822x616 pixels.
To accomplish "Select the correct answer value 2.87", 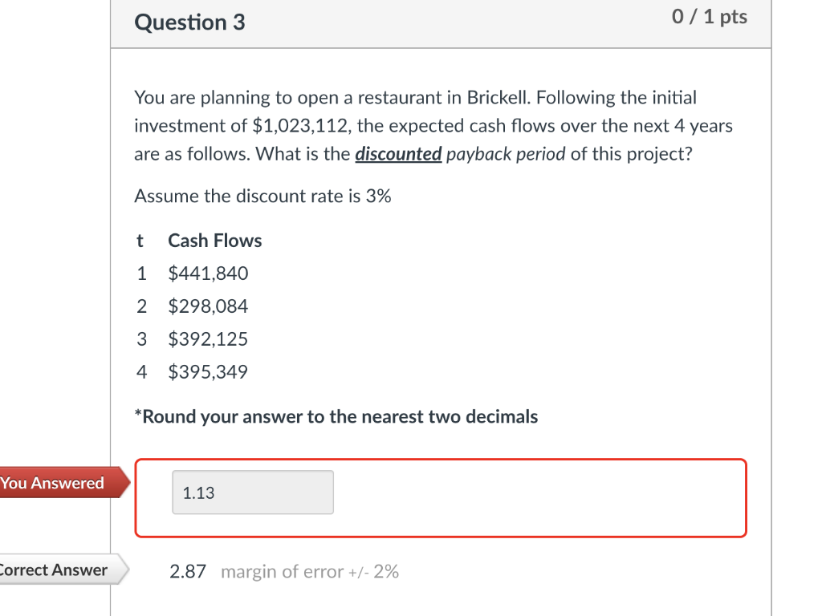I will click(185, 570).
